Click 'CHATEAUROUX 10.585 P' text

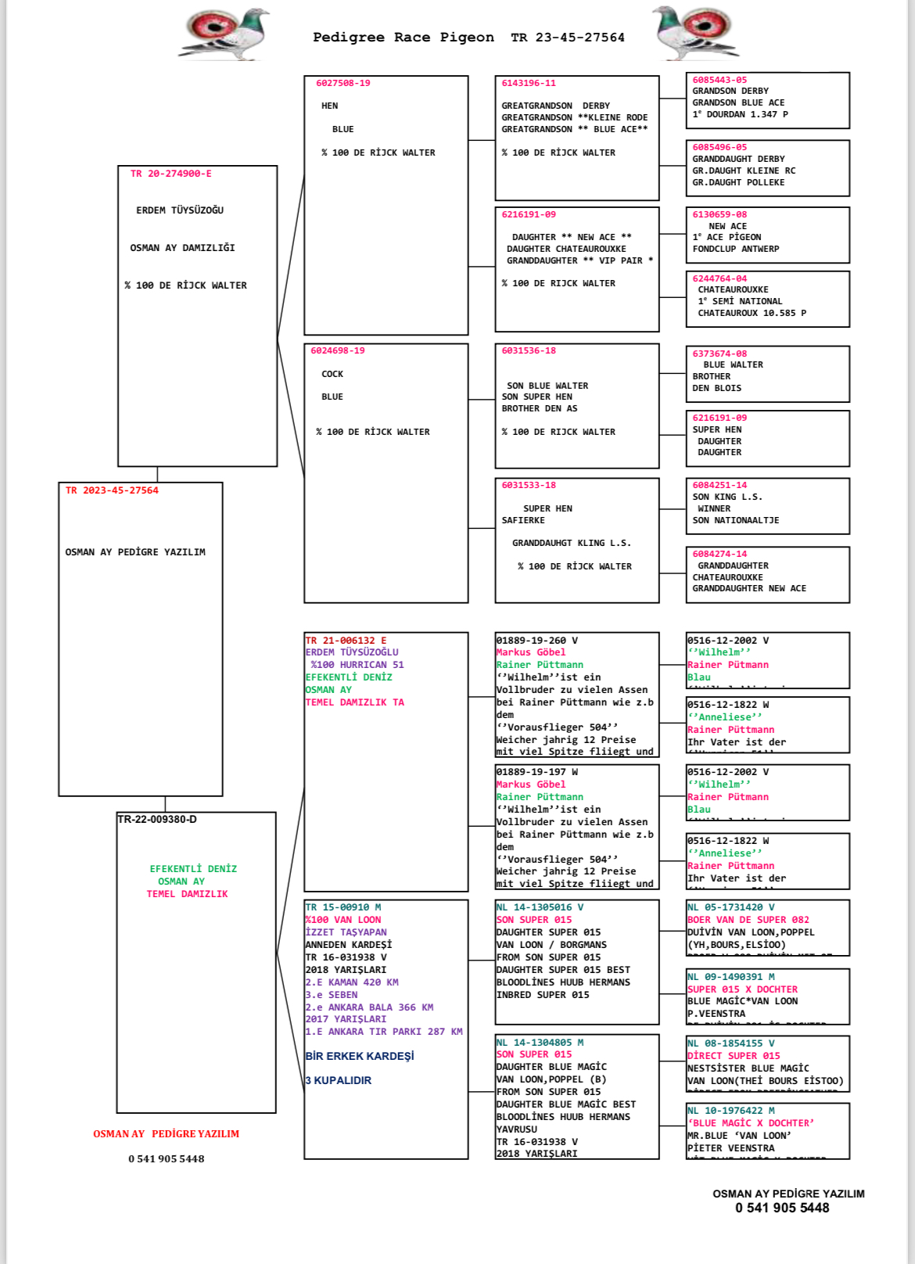point(752,313)
